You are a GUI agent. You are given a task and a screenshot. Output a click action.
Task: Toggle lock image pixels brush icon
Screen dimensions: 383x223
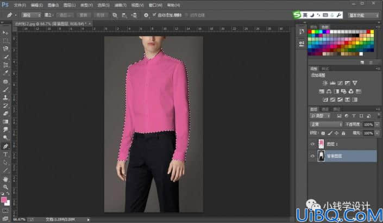pyautogui.click(x=330, y=133)
